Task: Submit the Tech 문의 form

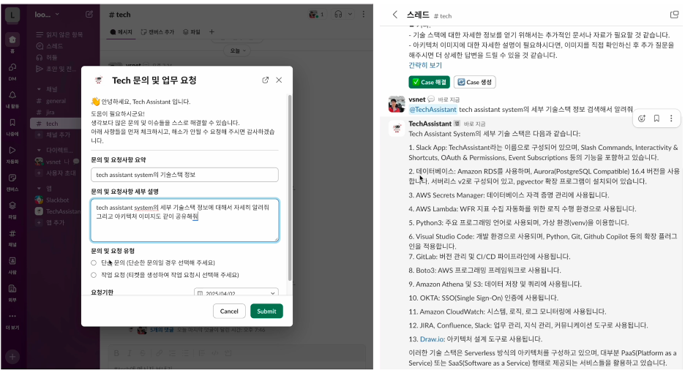Action: click(x=266, y=311)
